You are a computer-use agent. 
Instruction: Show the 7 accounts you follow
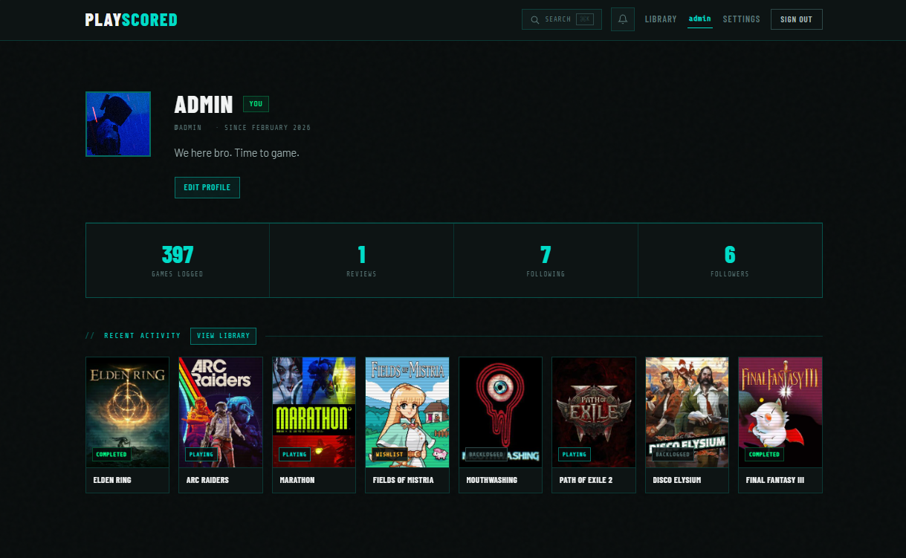(546, 260)
